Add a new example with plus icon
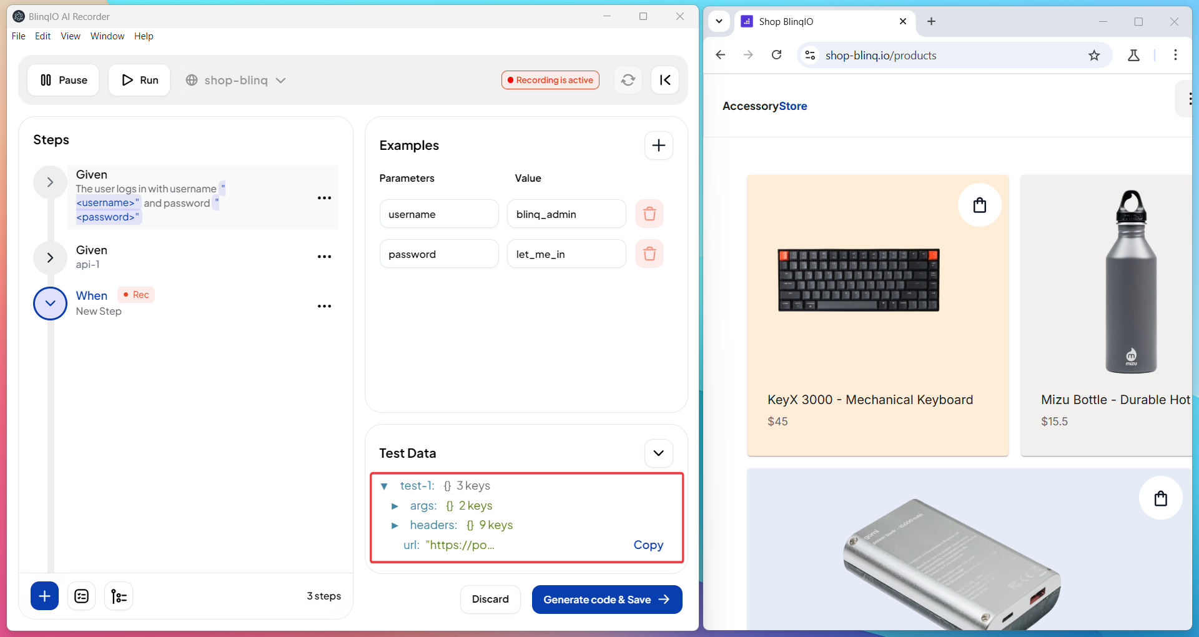This screenshot has width=1199, height=637. pyautogui.click(x=658, y=146)
